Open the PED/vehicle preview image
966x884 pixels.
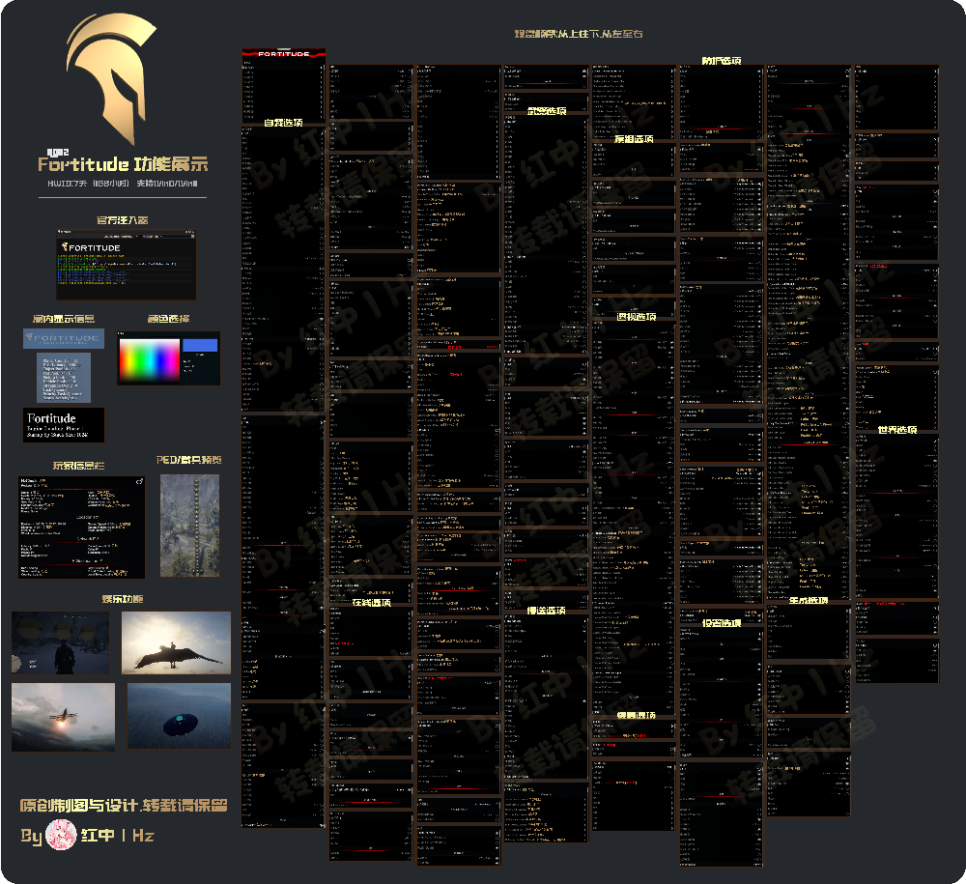click(x=189, y=525)
